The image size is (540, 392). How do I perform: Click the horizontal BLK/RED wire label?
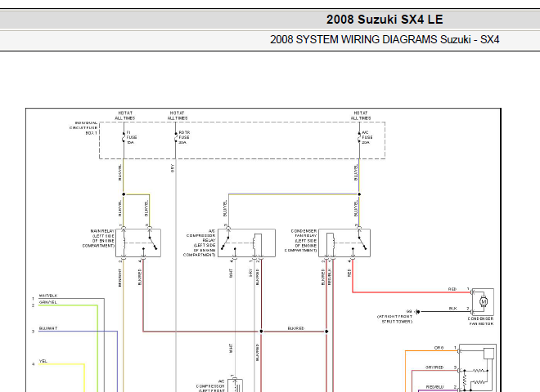tap(296, 328)
